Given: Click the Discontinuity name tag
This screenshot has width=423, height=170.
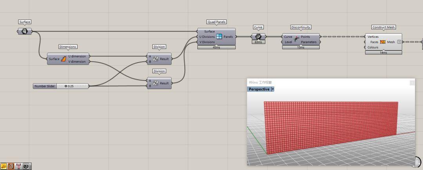Looking at the screenshot, I should pos(301,27).
